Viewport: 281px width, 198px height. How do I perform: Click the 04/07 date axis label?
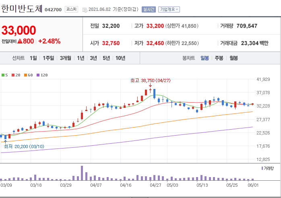pos(96,185)
